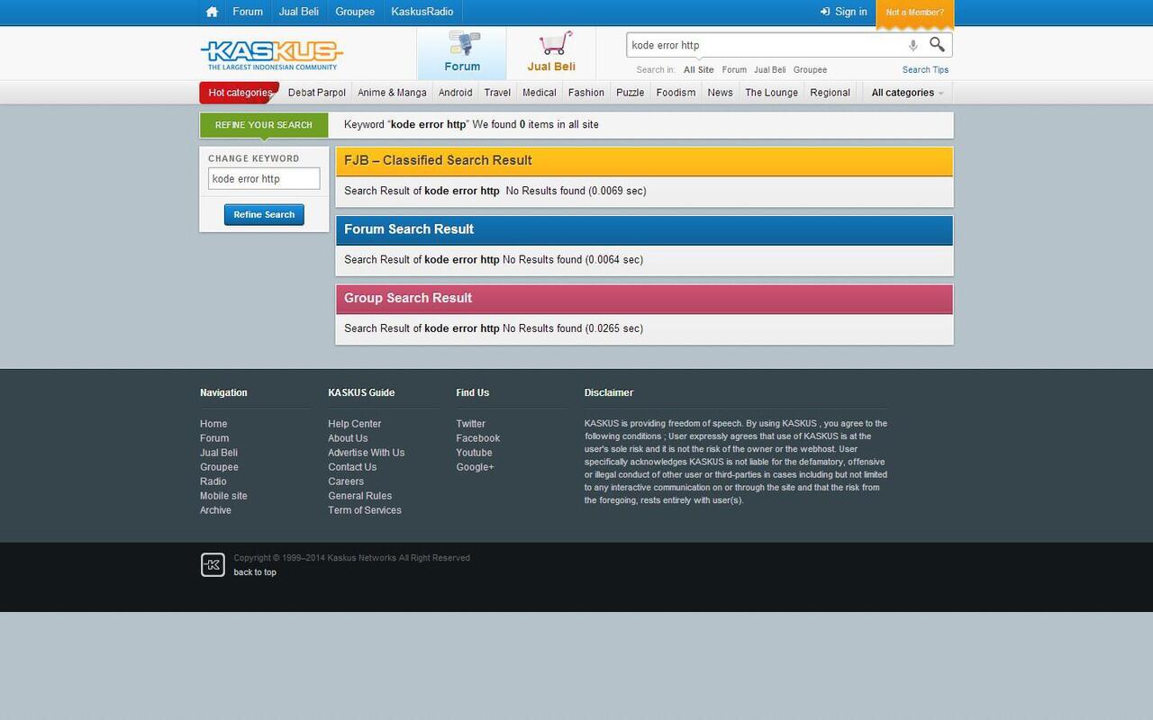Select Jual Beli search scope
The image size is (1153, 720).
tap(769, 69)
